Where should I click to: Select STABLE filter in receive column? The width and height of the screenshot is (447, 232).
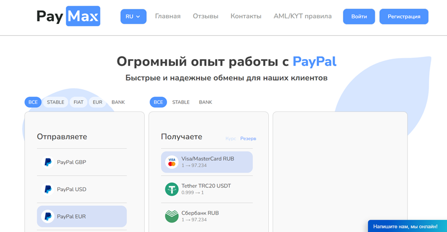180,102
